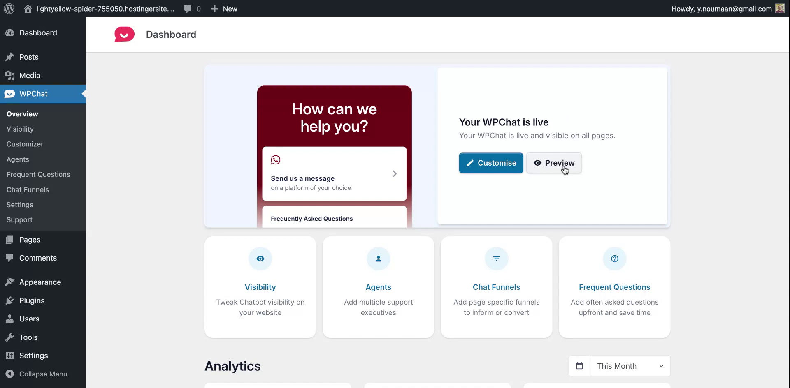Click the Chat Funnels funnel icon

(496, 259)
